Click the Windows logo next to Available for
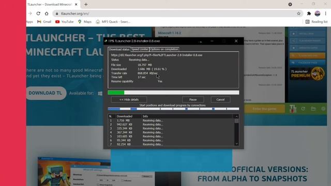This screenshot has height=186, width=331. (100, 93)
